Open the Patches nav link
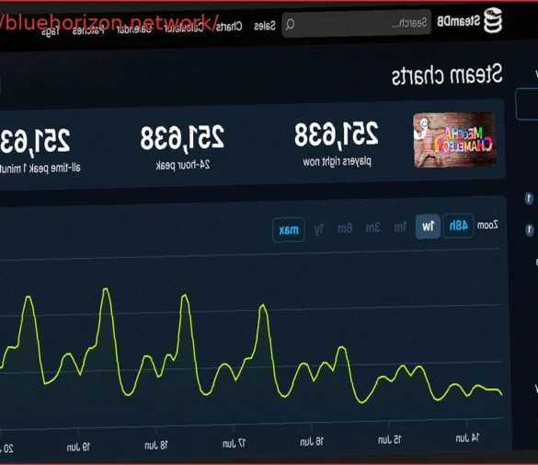The height and width of the screenshot is (465, 538). 88,30
